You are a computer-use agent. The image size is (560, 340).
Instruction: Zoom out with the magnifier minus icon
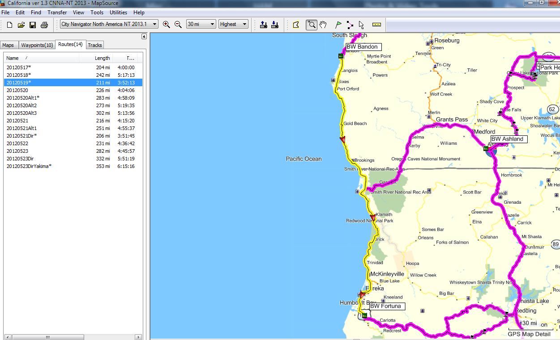[x=178, y=25]
